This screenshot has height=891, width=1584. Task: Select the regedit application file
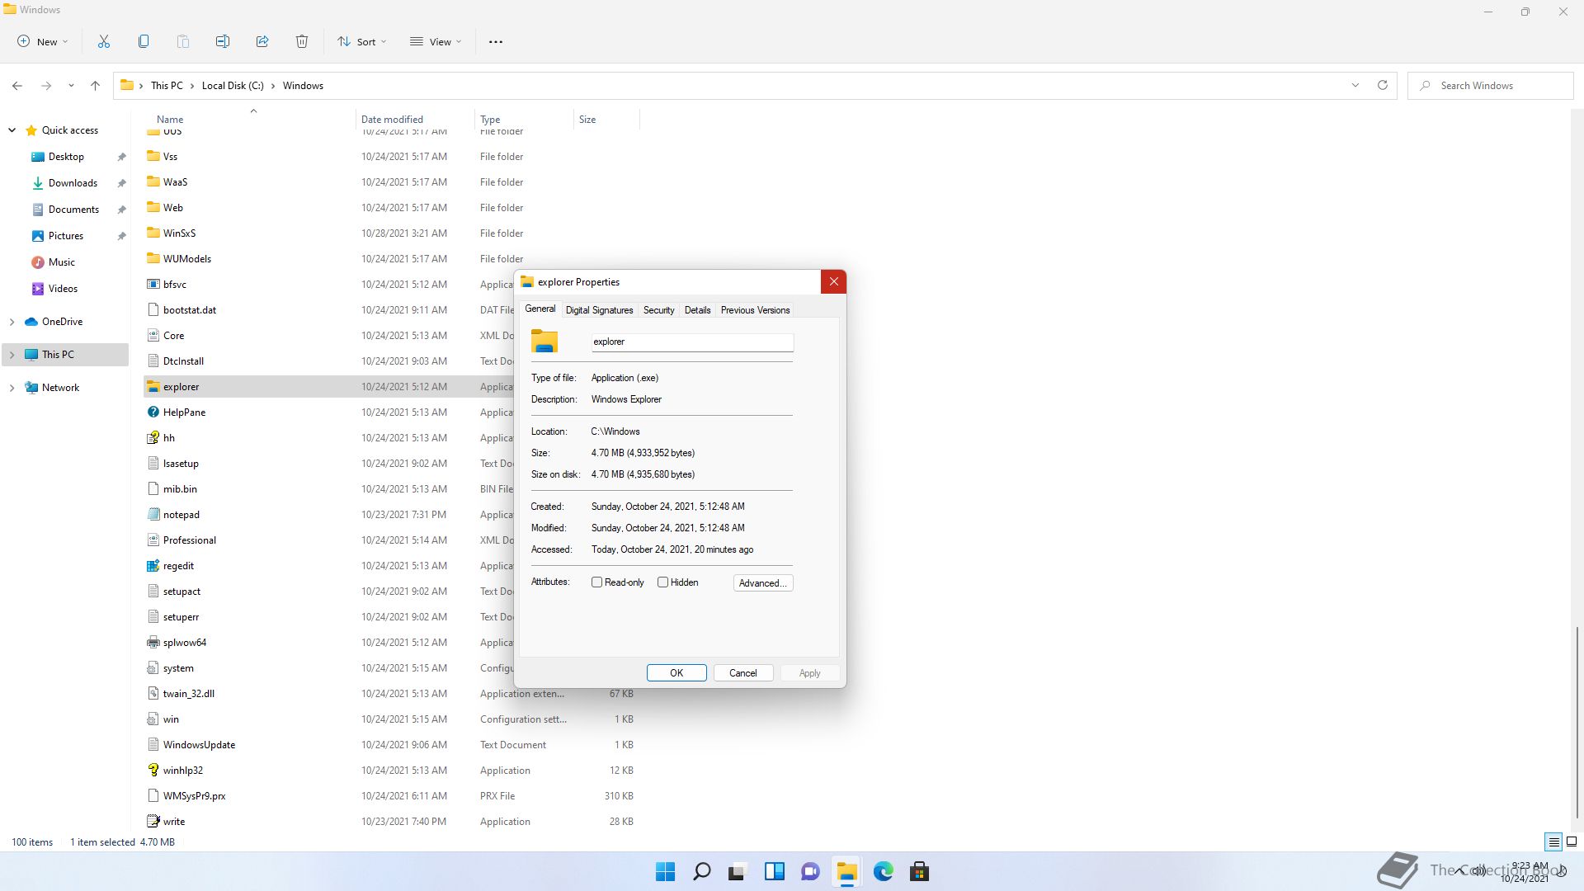[x=178, y=566]
